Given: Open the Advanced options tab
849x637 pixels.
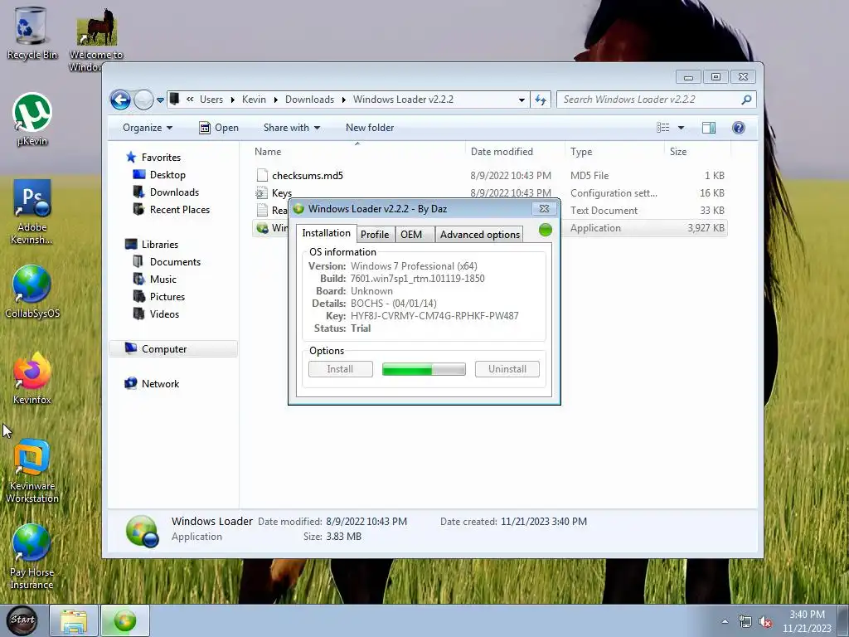Looking at the screenshot, I should point(480,235).
